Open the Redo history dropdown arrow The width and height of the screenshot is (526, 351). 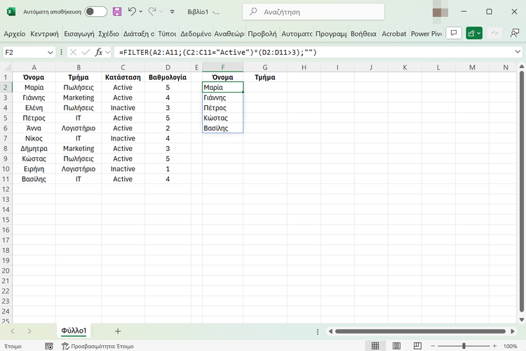click(x=161, y=12)
